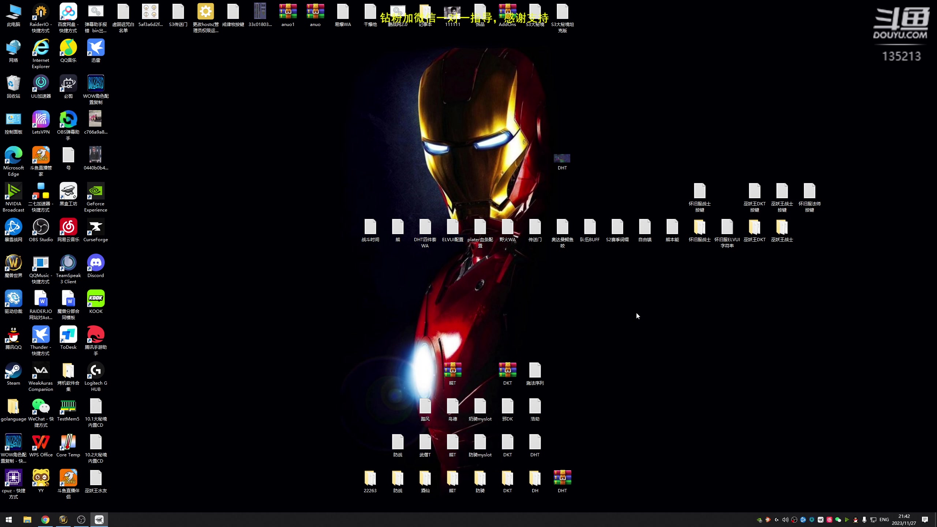
Task: Select the 控制面板 control panel icon
Action: coord(14,123)
